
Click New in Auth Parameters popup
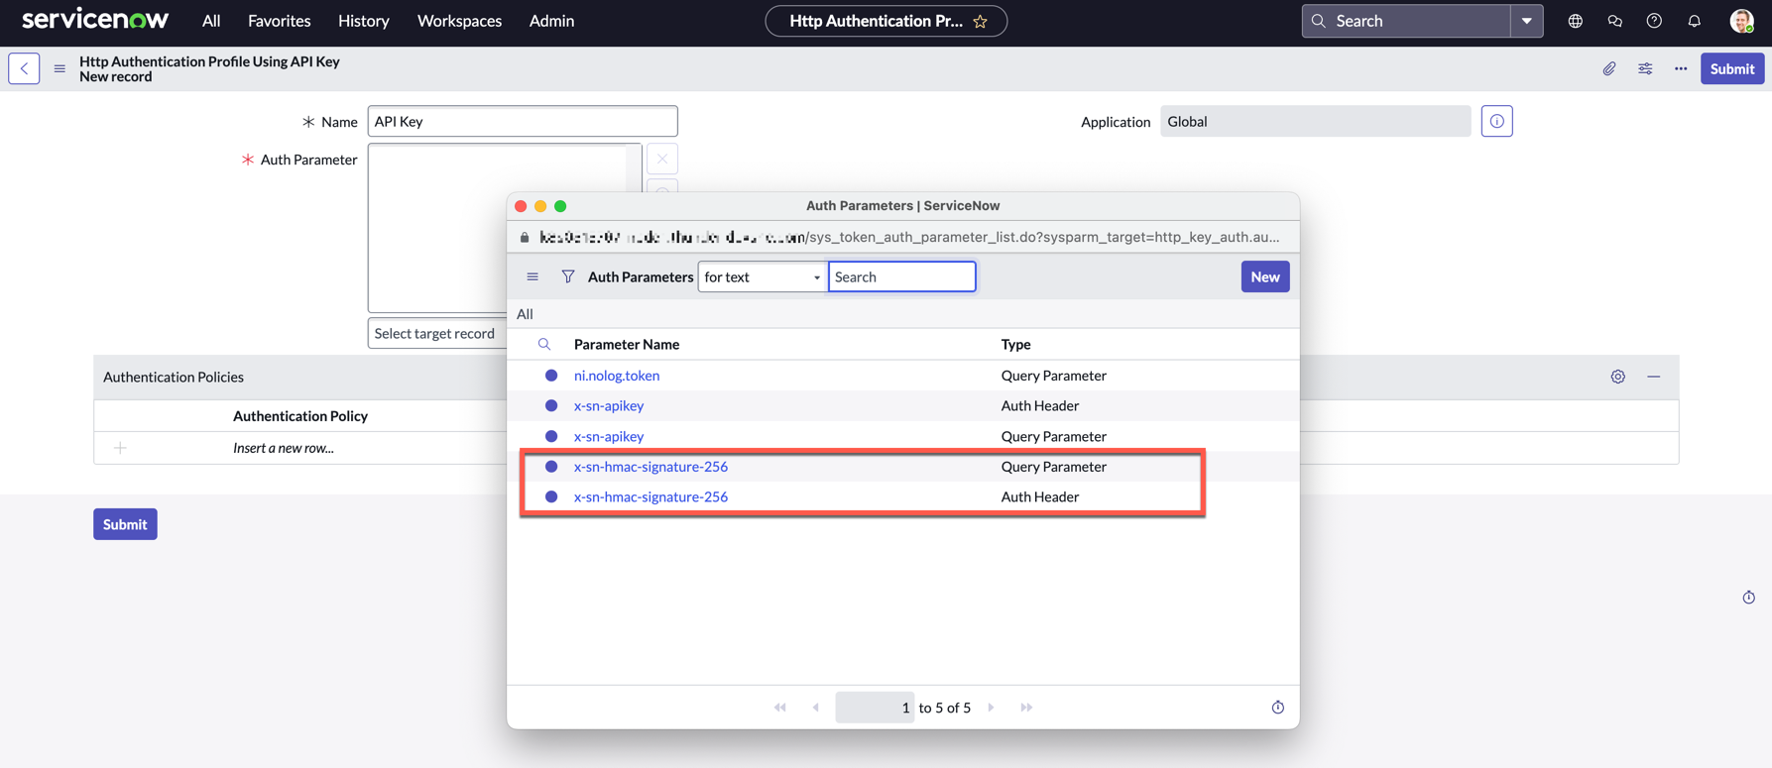1265,276
